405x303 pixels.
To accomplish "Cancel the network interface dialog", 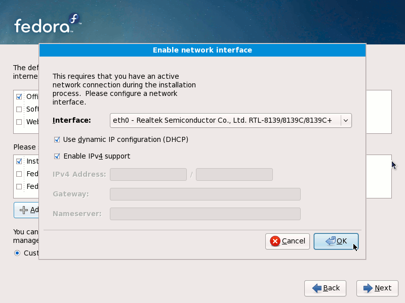I will point(287,241).
